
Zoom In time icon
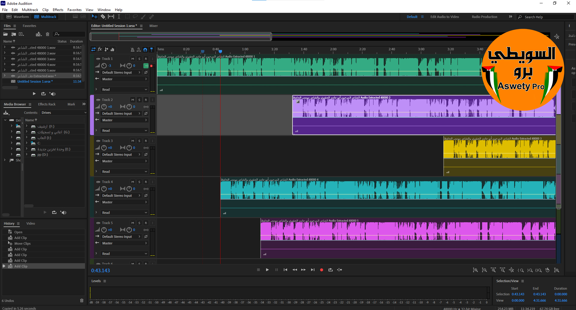coord(493,270)
